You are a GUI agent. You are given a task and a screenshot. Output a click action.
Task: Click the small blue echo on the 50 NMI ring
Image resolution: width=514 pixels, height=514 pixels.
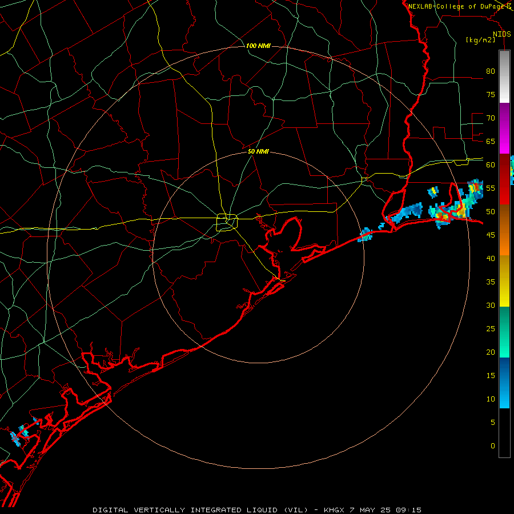365,234
